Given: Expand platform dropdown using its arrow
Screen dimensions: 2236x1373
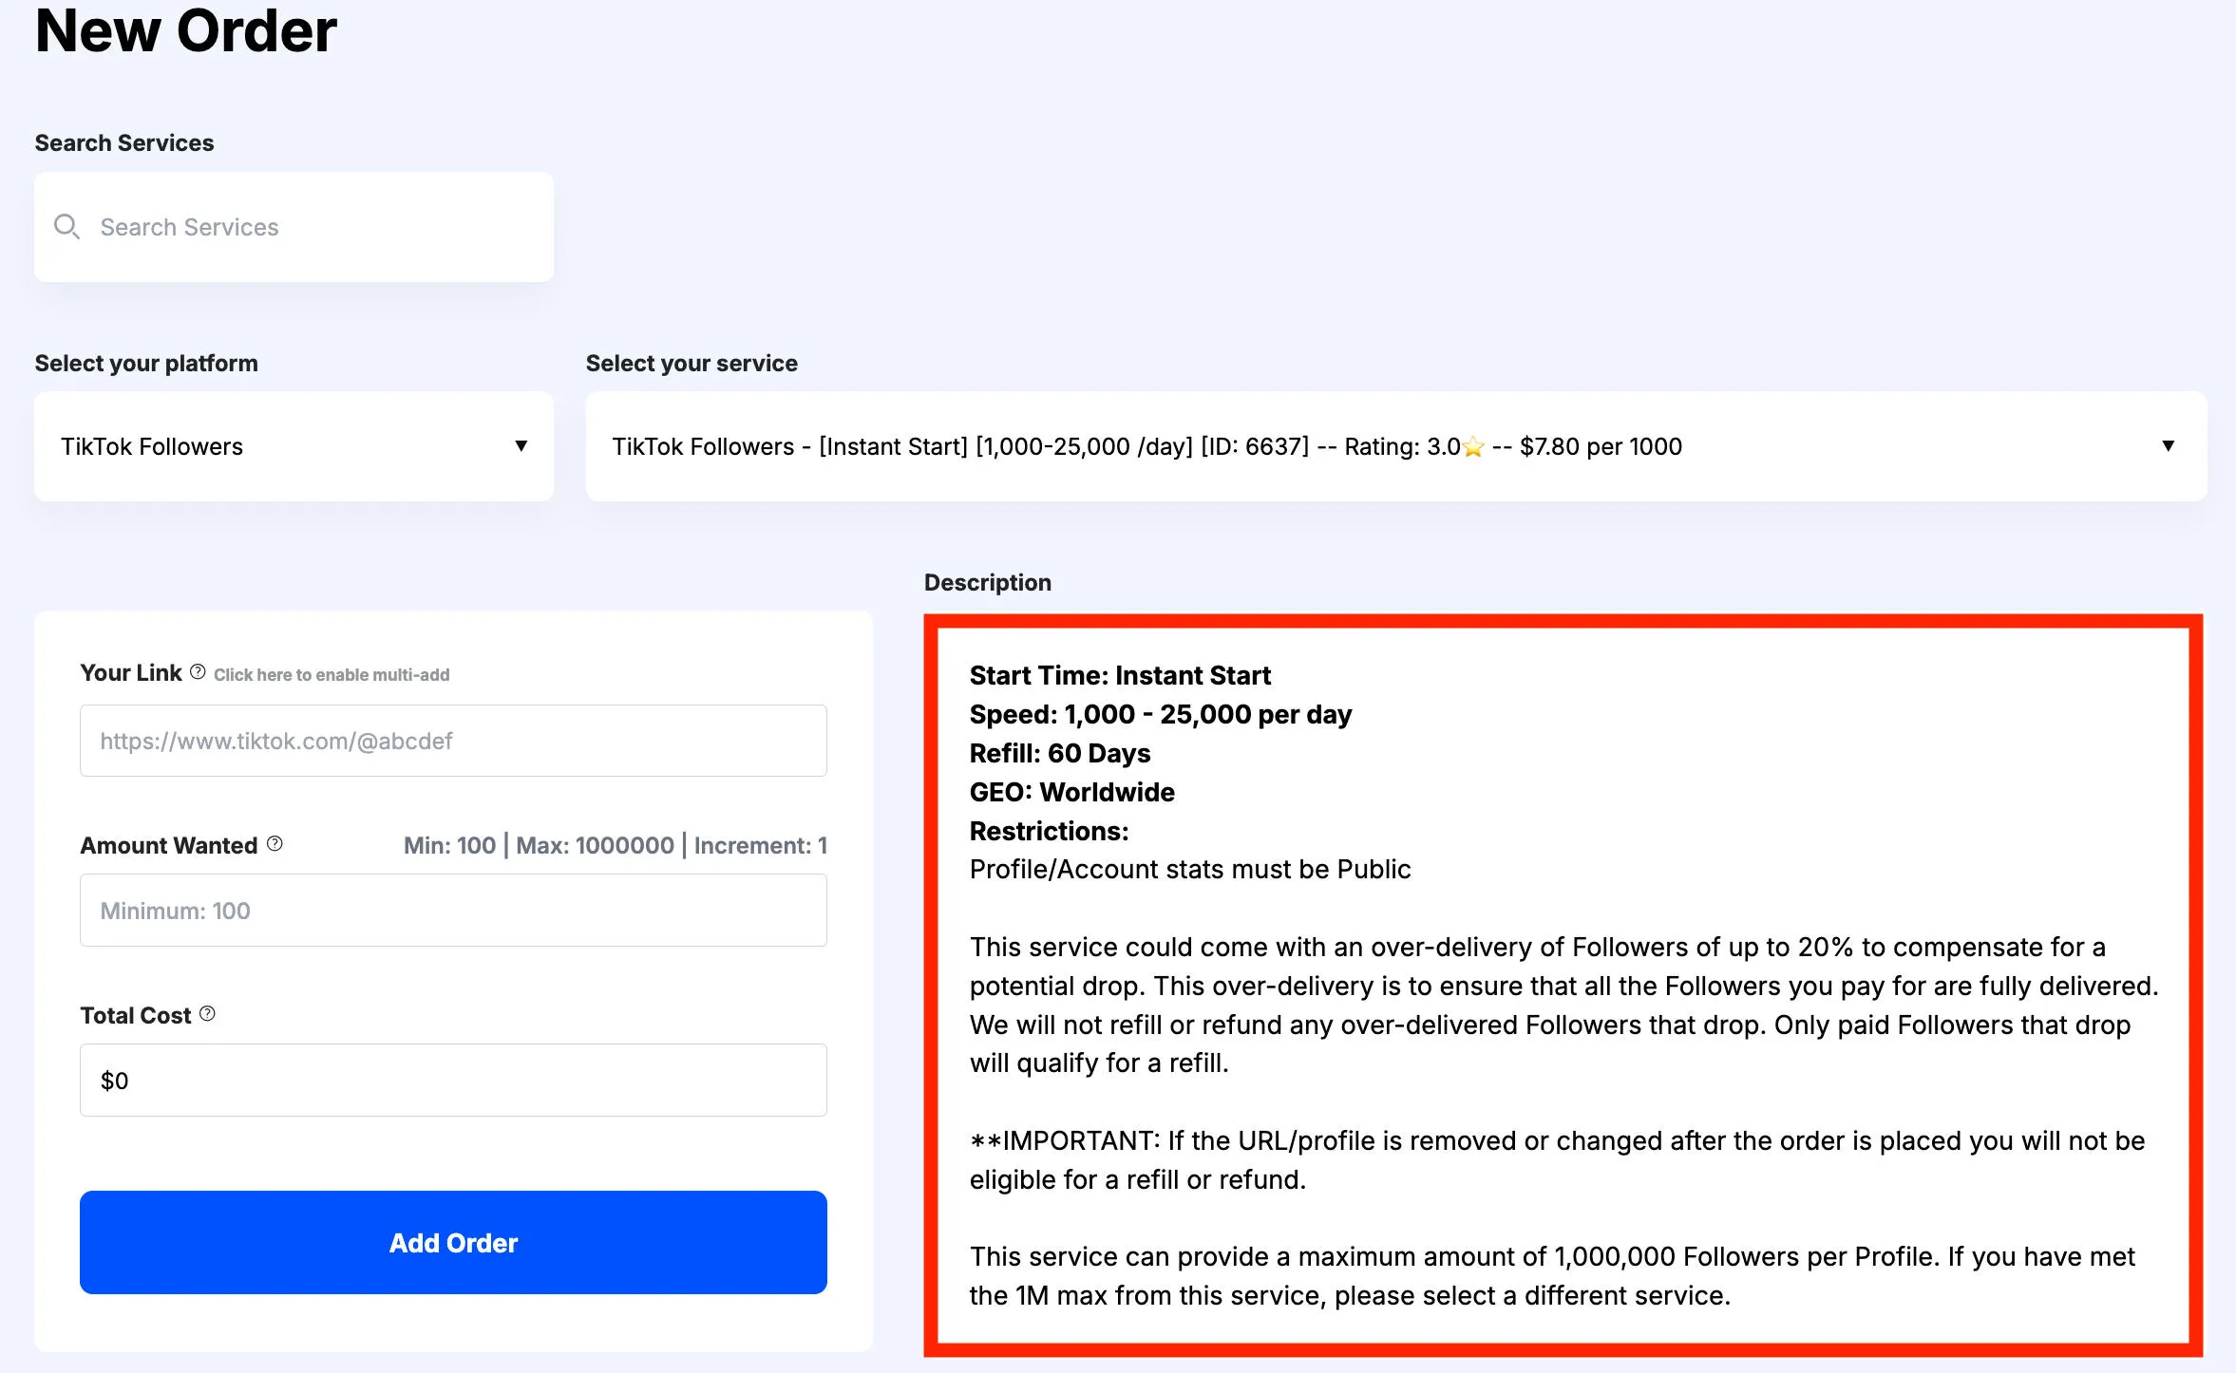Looking at the screenshot, I should (521, 446).
